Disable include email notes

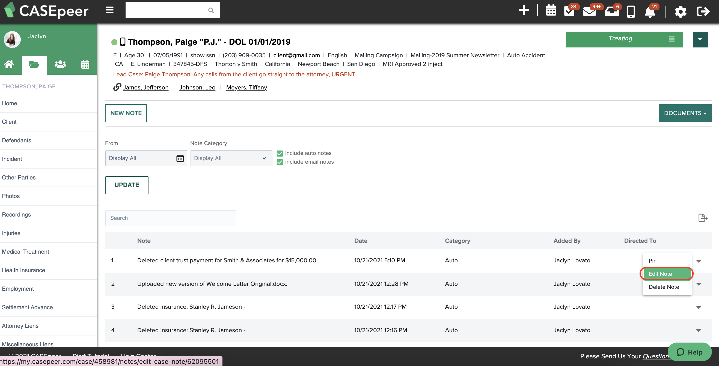coord(280,162)
